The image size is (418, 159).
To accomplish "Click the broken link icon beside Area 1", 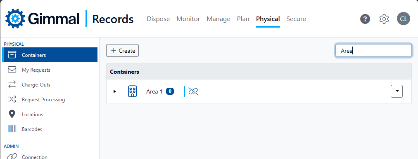I will [x=193, y=91].
